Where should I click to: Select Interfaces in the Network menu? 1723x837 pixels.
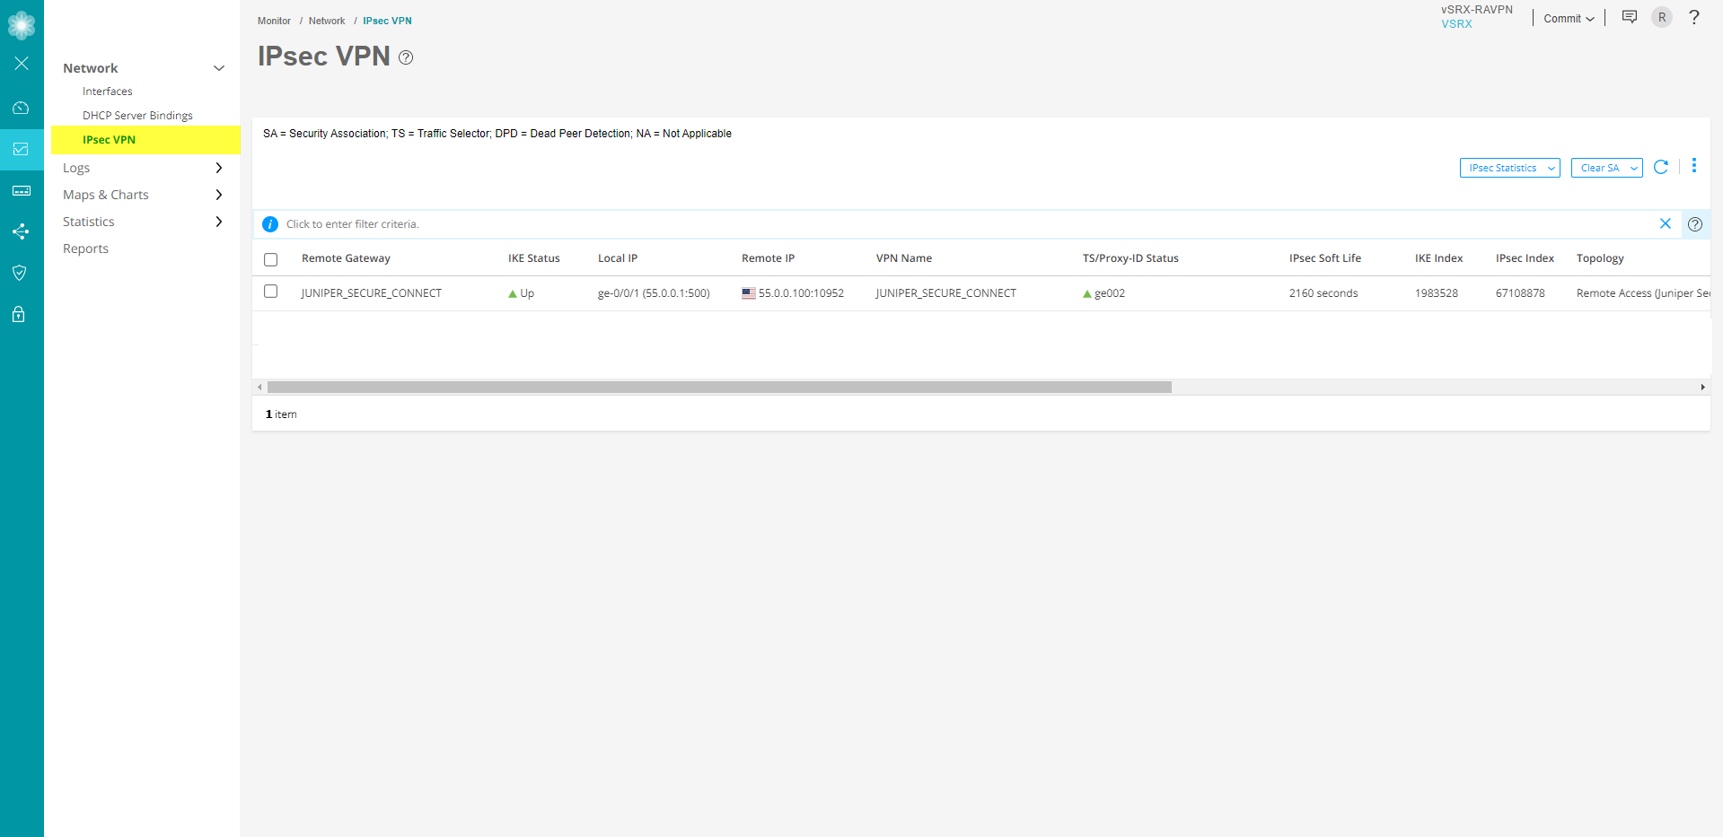[x=108, y=92]
